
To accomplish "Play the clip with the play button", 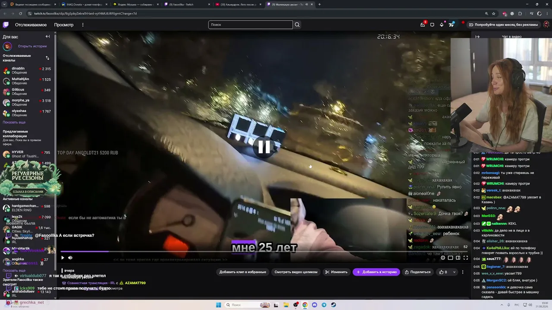I will [63, 258].
